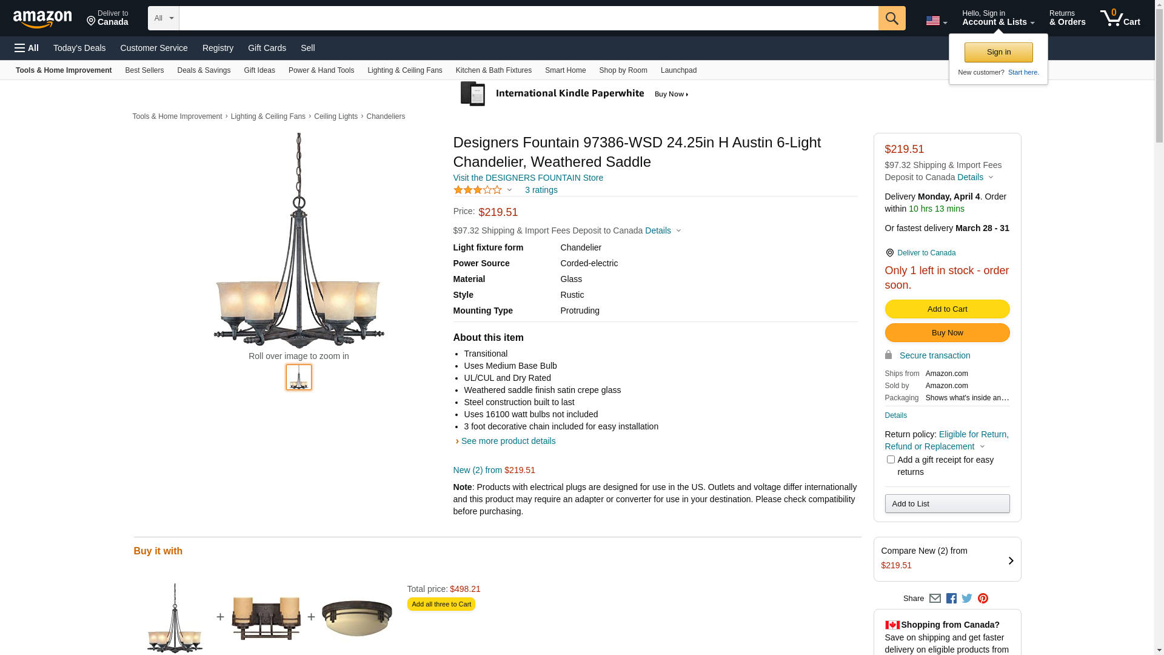Share via the email icon

[x=935, y=599]
